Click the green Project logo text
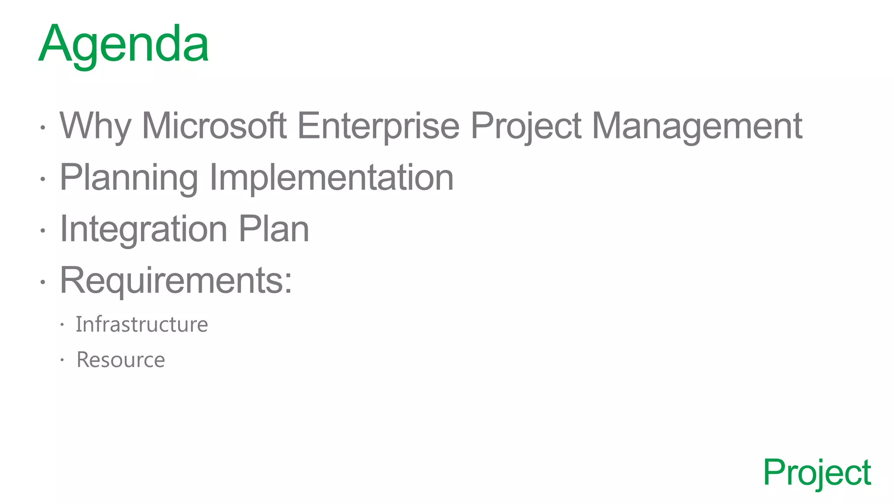 pyautogui.click(x=817, y=473)
